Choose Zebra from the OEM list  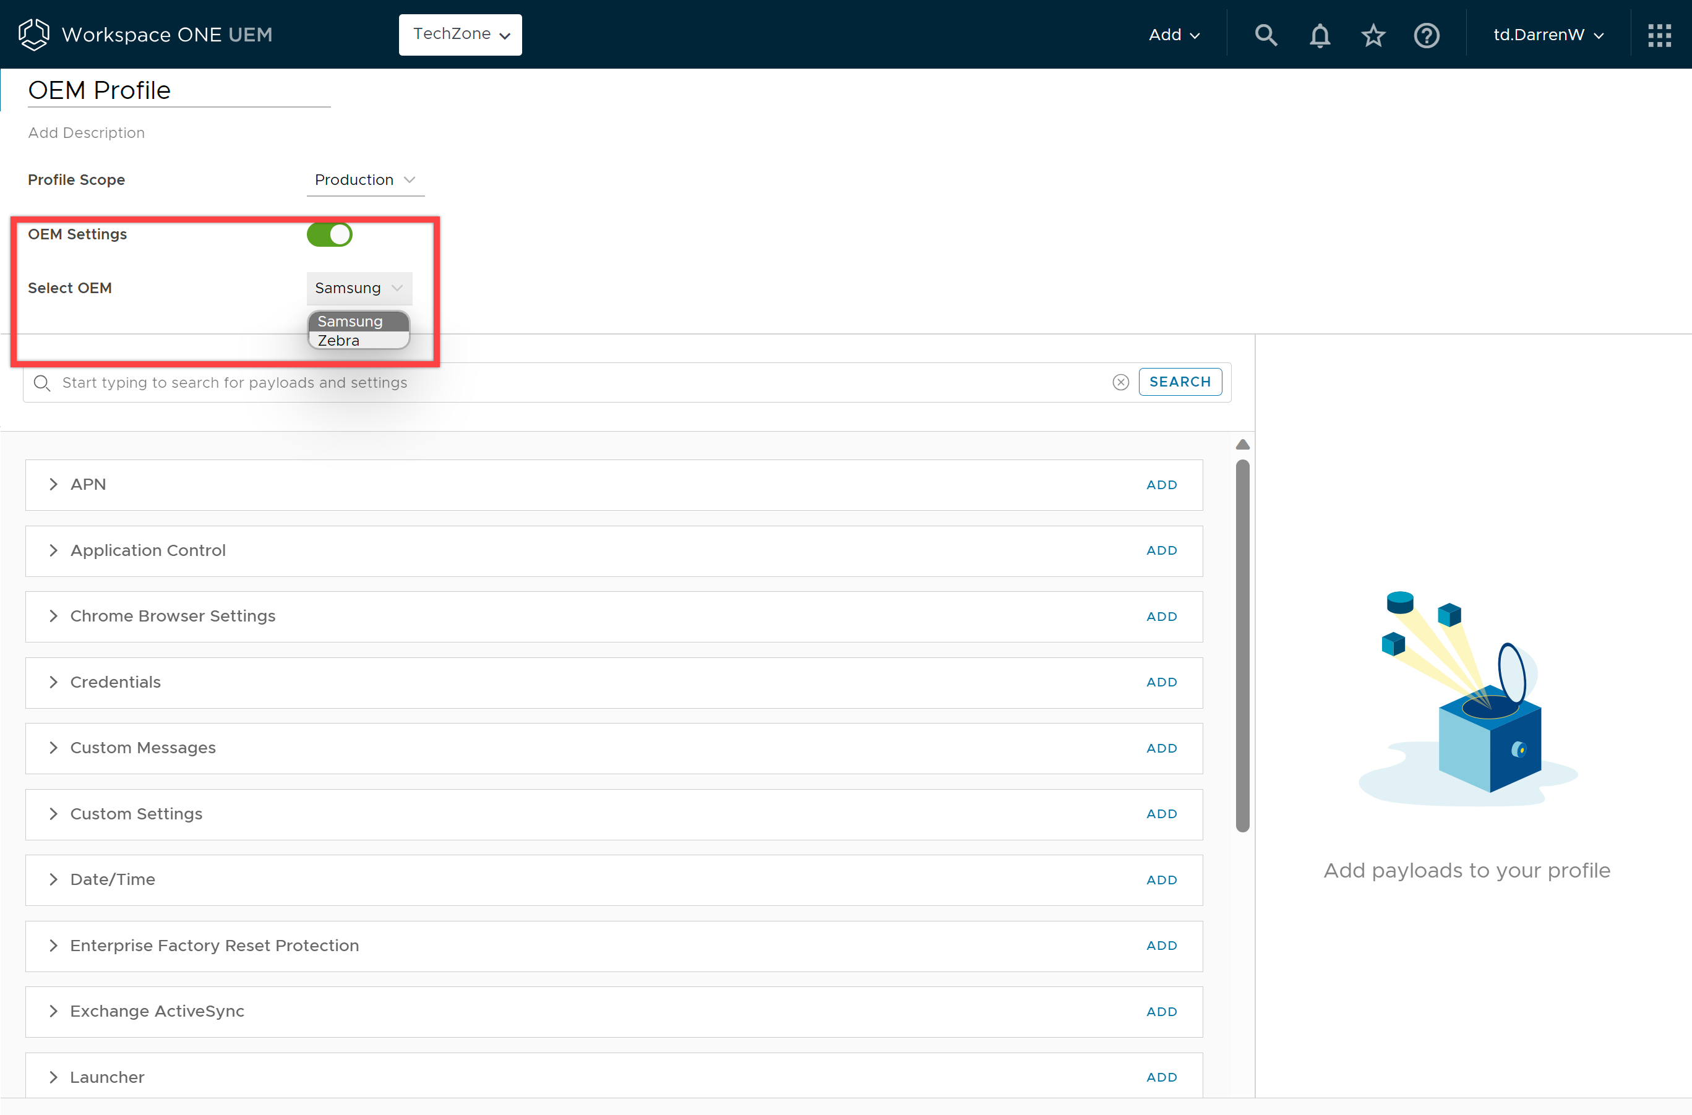pyautogui.click(x=339, y=341)
